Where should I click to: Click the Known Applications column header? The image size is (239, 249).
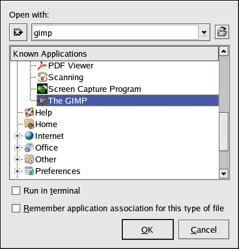pyautogui.click(x=115, y=54)
